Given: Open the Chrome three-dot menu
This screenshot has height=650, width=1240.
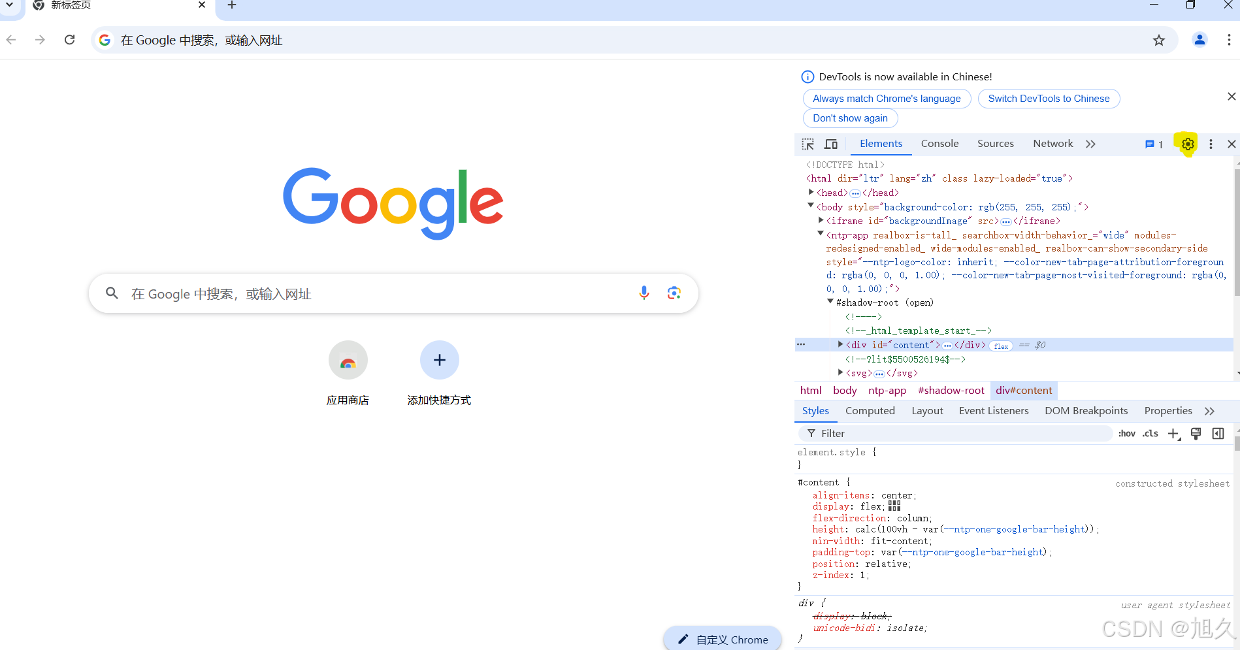Looking at the screenshot, I should click(1229, 41).
